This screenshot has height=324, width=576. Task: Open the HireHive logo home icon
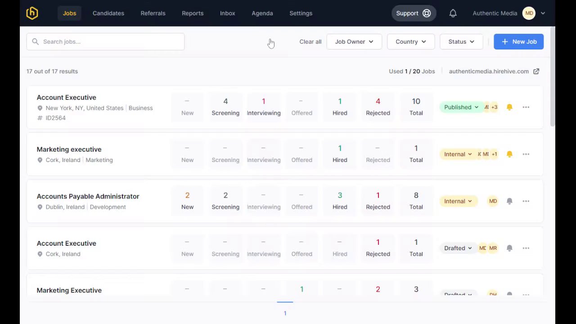[x=32, y=13]
